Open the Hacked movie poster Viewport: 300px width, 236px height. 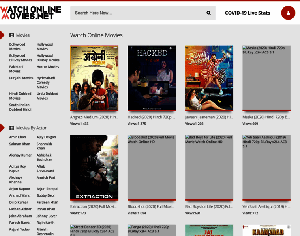click(x=152, y=78)
